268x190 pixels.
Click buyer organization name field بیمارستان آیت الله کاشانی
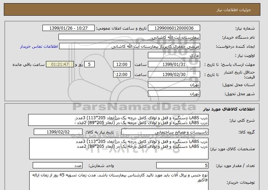click(129, 37)
